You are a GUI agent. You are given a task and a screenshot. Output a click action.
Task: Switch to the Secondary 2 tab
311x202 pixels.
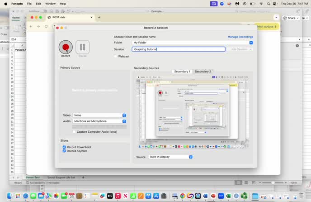tap(203, 72)
